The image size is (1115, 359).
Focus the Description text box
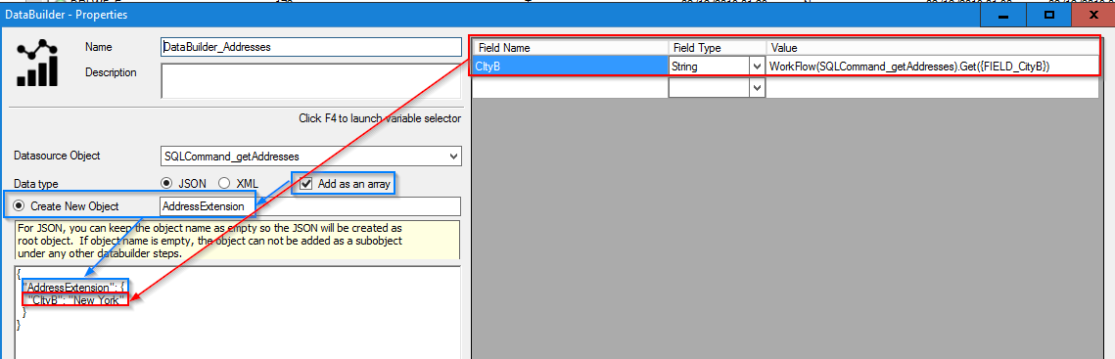(x=311, y=80)
